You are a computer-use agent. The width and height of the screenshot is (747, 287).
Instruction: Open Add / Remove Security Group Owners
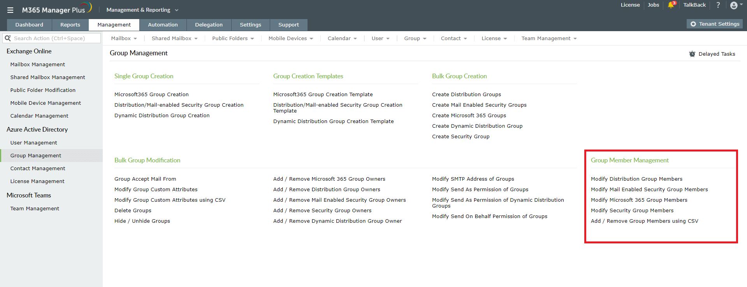click(x=322, y=210)
